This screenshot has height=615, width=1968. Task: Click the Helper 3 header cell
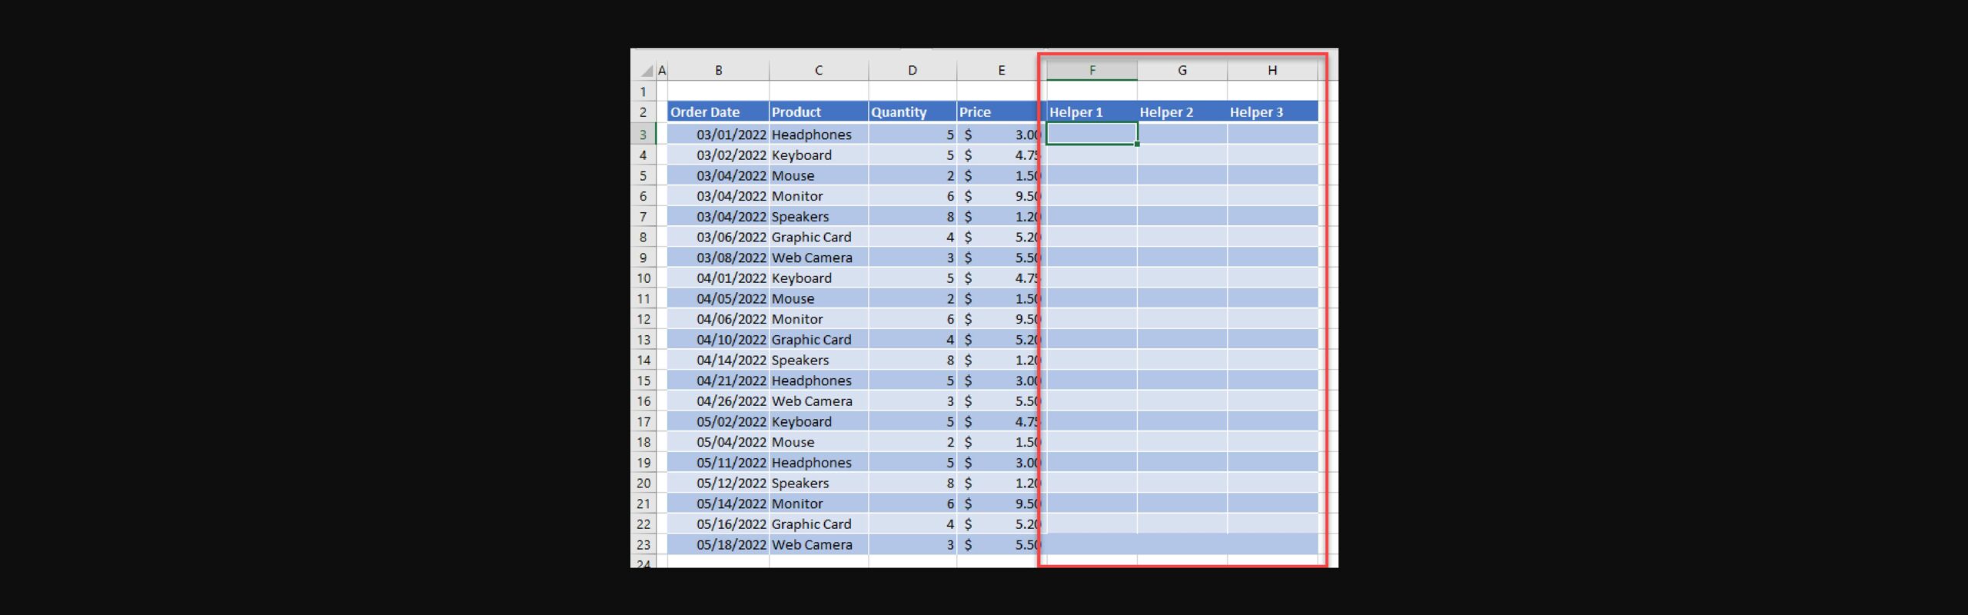1272,112
